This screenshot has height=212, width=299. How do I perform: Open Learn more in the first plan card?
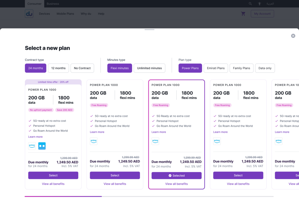click(x=35, y=137)
